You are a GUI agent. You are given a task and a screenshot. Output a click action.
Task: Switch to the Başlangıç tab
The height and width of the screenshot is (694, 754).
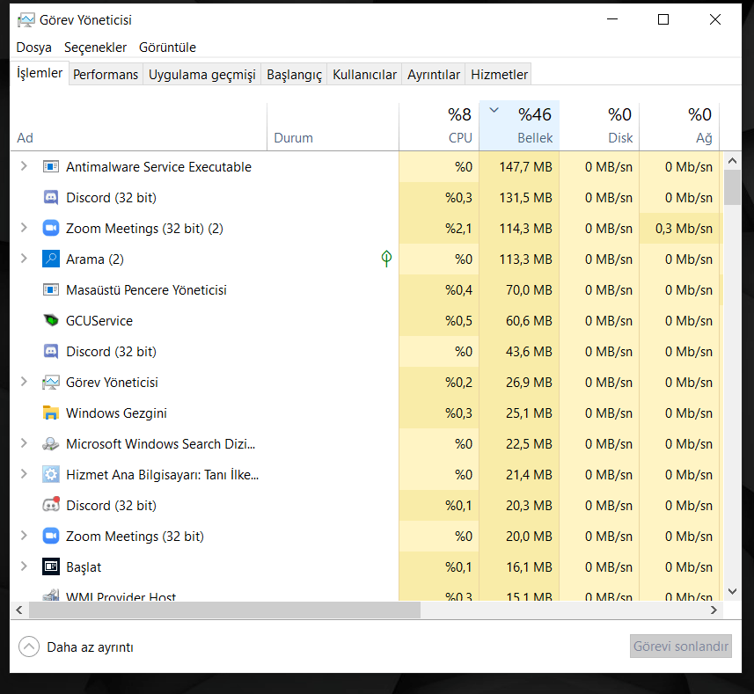coord(294,75)
